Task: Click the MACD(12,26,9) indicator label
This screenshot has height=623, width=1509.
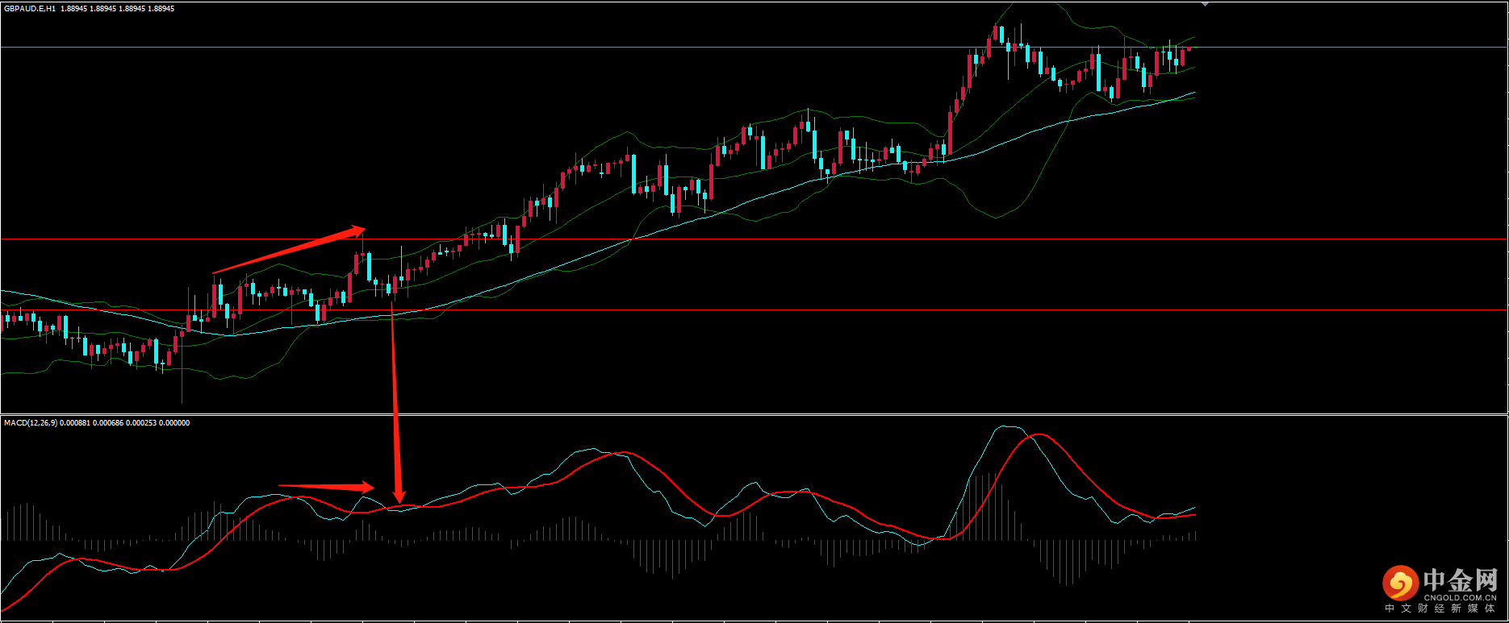Action: click(x=30, y=423)
